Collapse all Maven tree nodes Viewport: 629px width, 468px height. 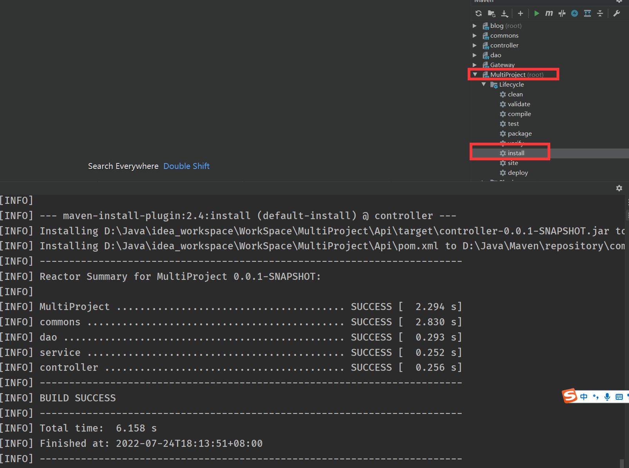point(600,13)
